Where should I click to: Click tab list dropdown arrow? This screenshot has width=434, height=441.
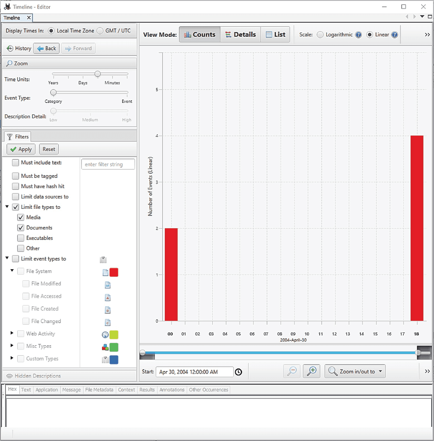tap(422, 17)
